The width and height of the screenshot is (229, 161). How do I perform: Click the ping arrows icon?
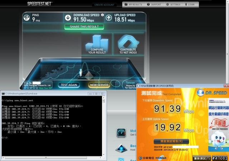(x=26, y=18)
